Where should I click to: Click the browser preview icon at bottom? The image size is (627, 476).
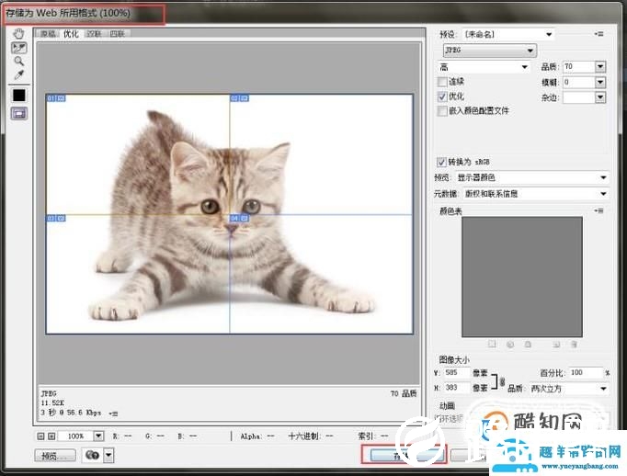92,455
